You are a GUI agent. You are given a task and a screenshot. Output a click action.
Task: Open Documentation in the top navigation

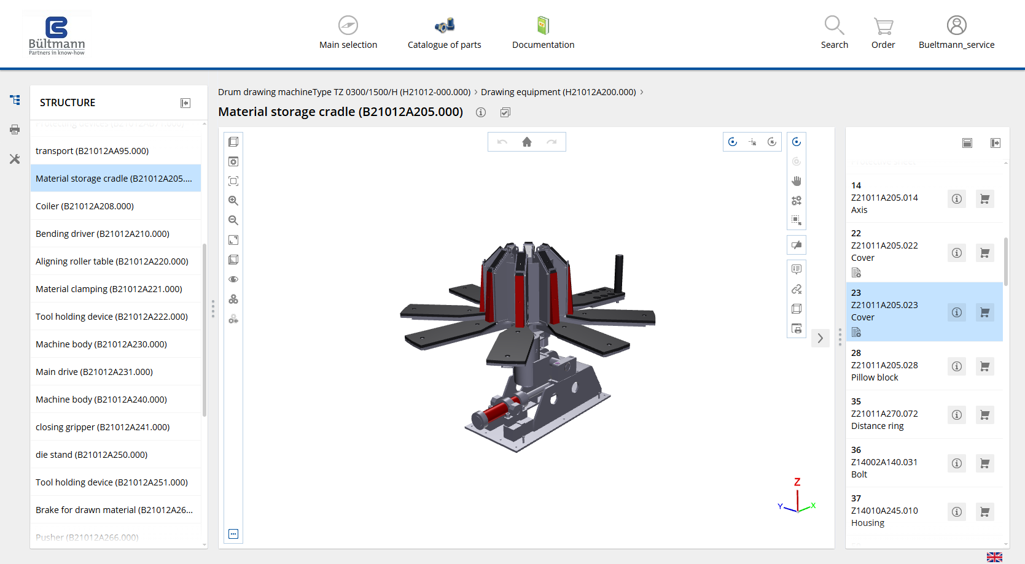tap(544, 33)
